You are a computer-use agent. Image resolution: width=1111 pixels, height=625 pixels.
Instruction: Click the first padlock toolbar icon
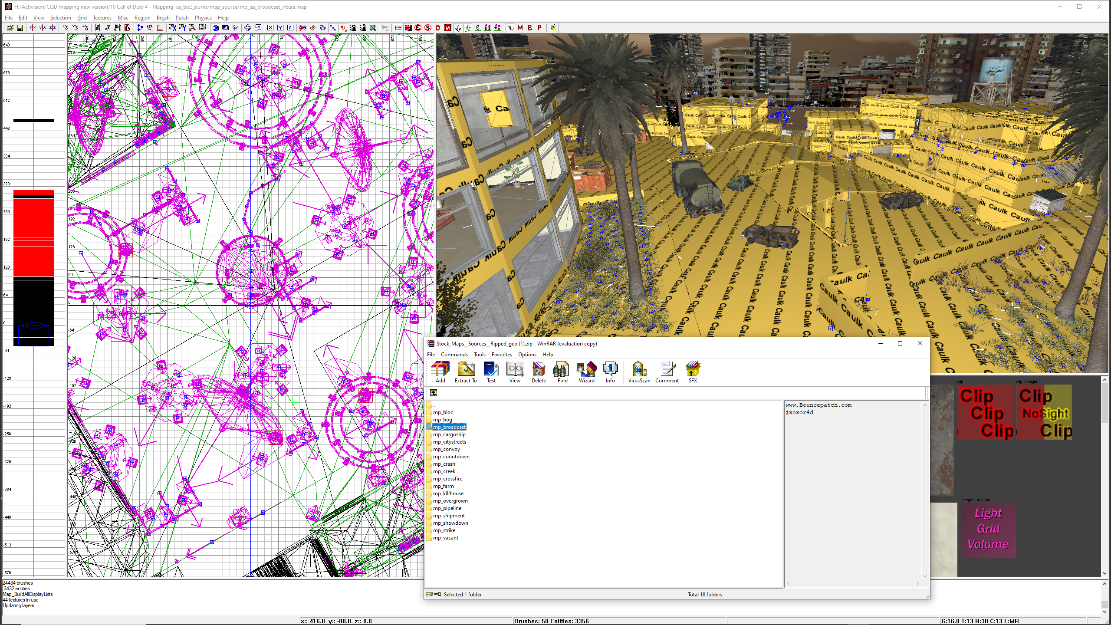point(353,28)
